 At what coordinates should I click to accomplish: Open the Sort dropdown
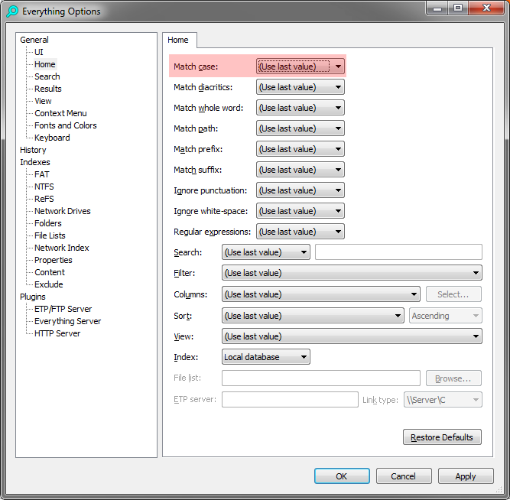click(x=313, y=316)
